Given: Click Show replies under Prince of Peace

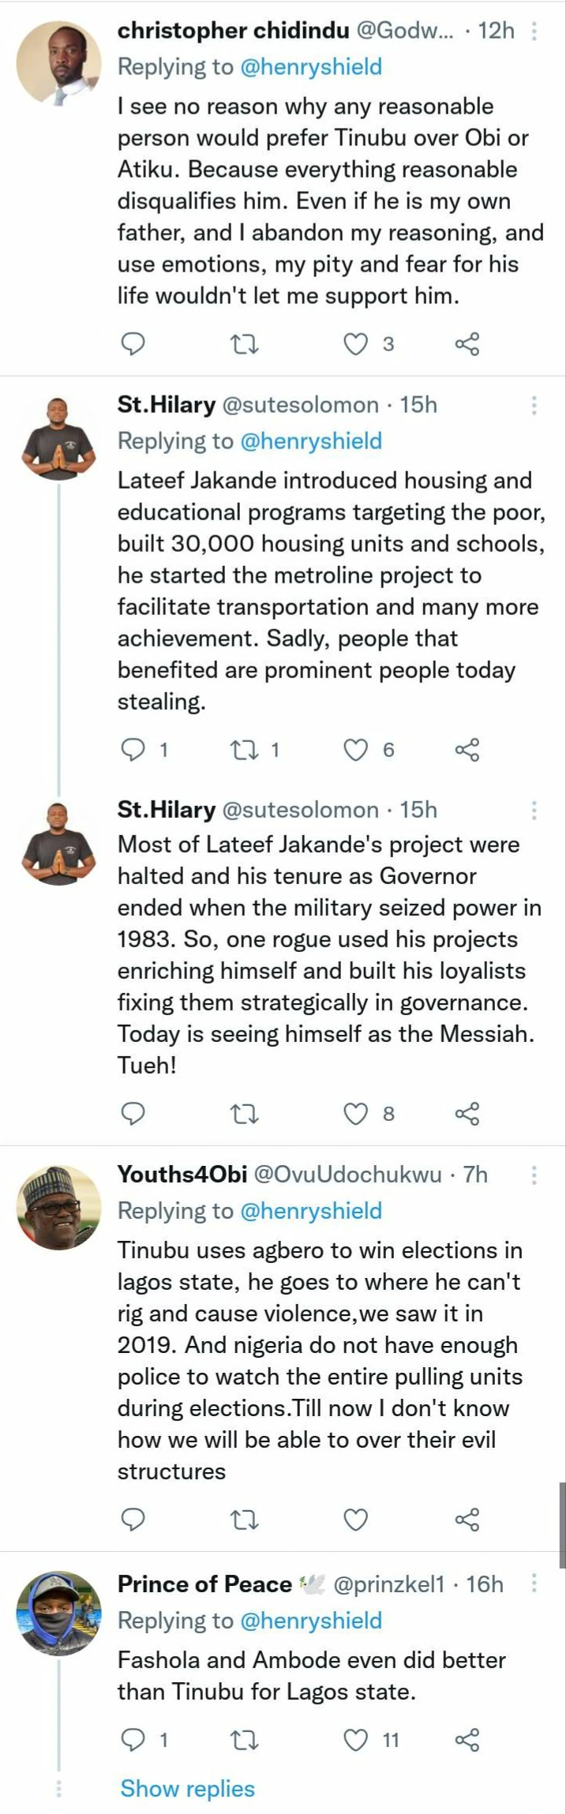Looking at the screenshot, I should (187, 1788).
